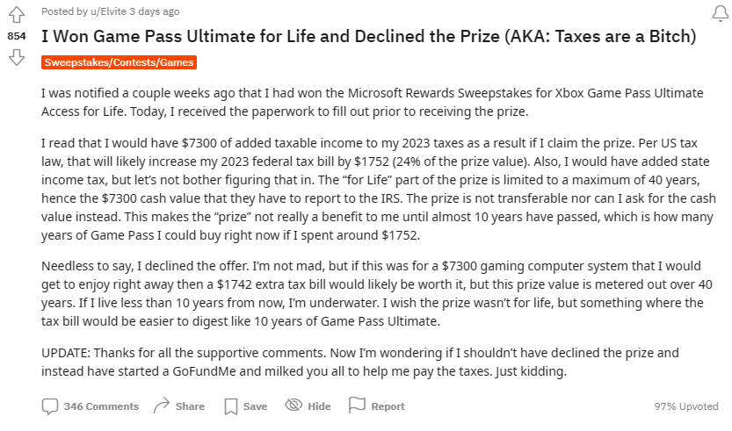Click the "Share" text label

190,406
